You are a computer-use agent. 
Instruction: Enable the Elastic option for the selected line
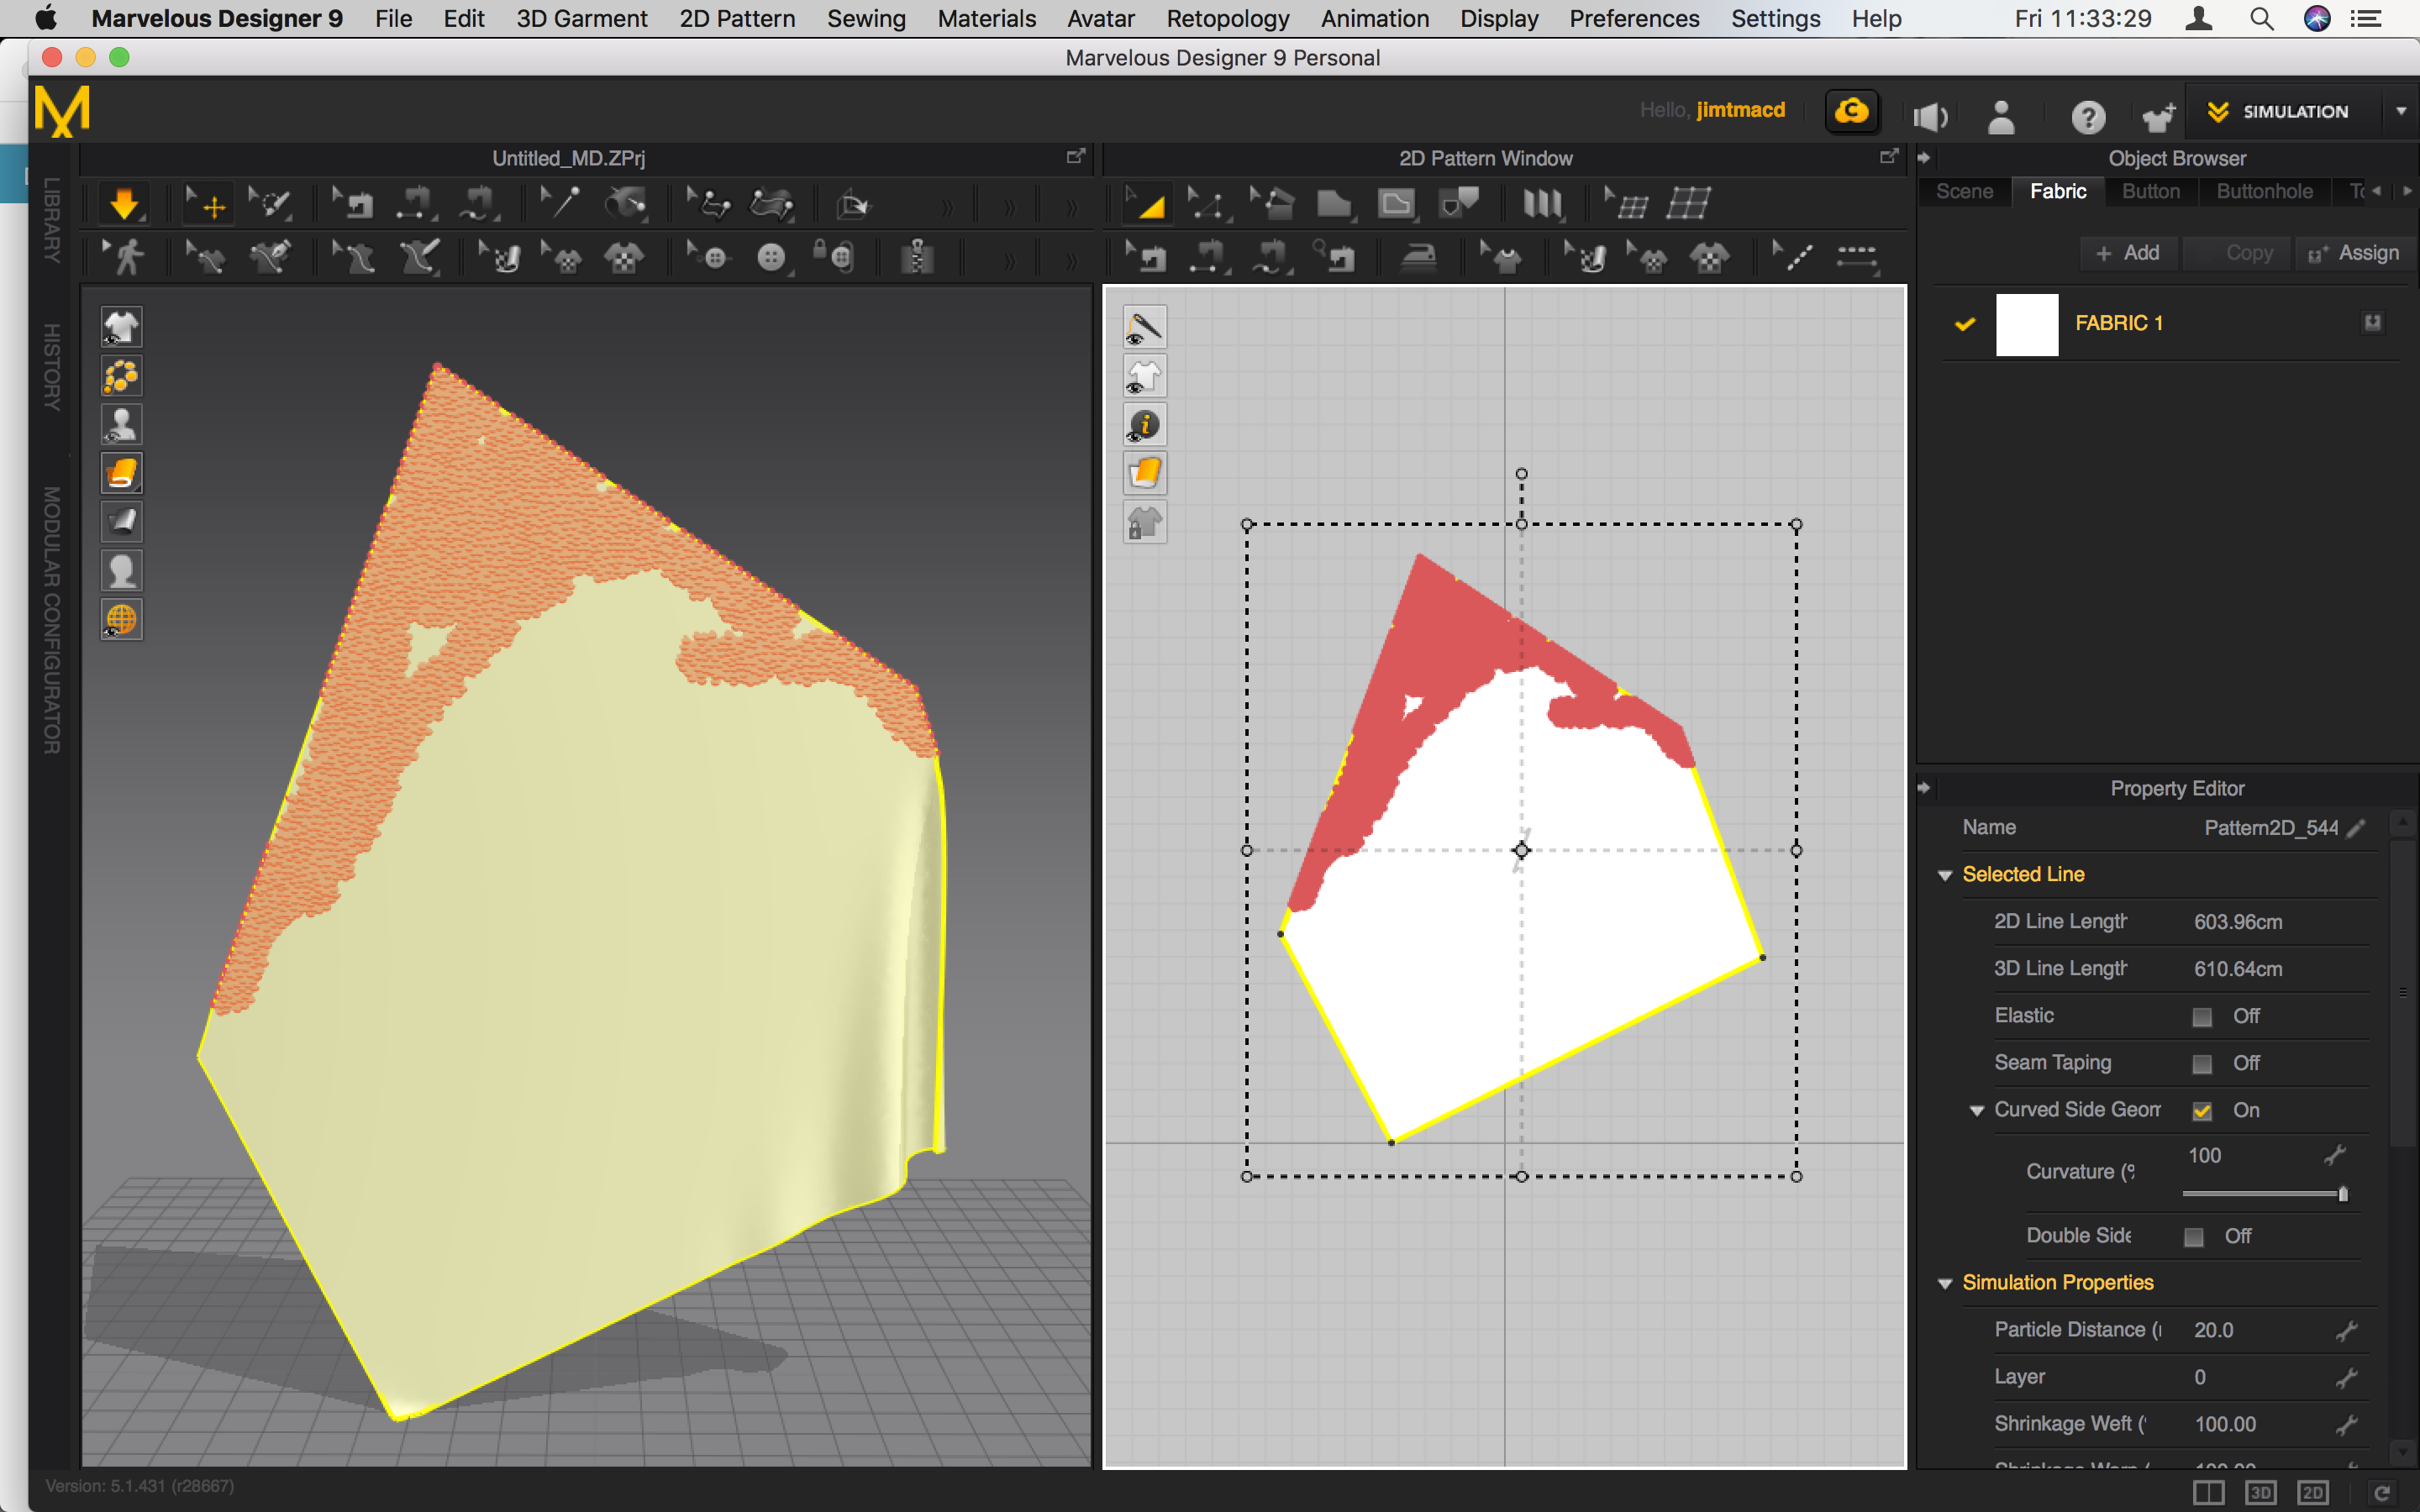[2202, 1016]
